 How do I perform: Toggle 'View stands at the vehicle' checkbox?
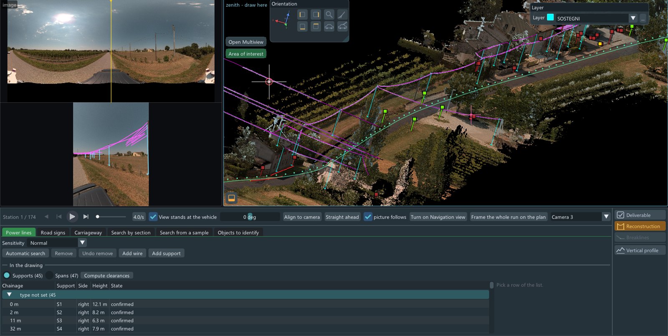coord(153,217)
